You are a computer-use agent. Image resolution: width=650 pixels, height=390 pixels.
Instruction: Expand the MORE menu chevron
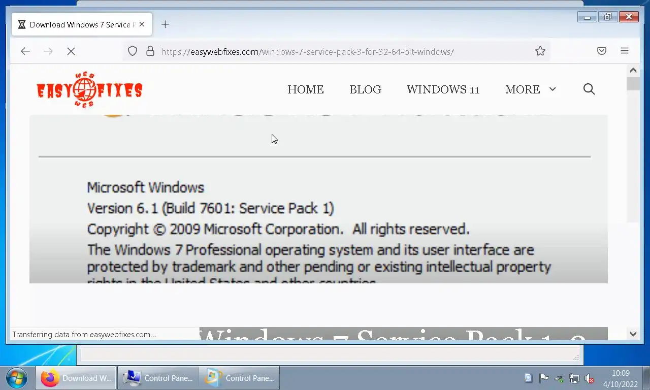552,89
